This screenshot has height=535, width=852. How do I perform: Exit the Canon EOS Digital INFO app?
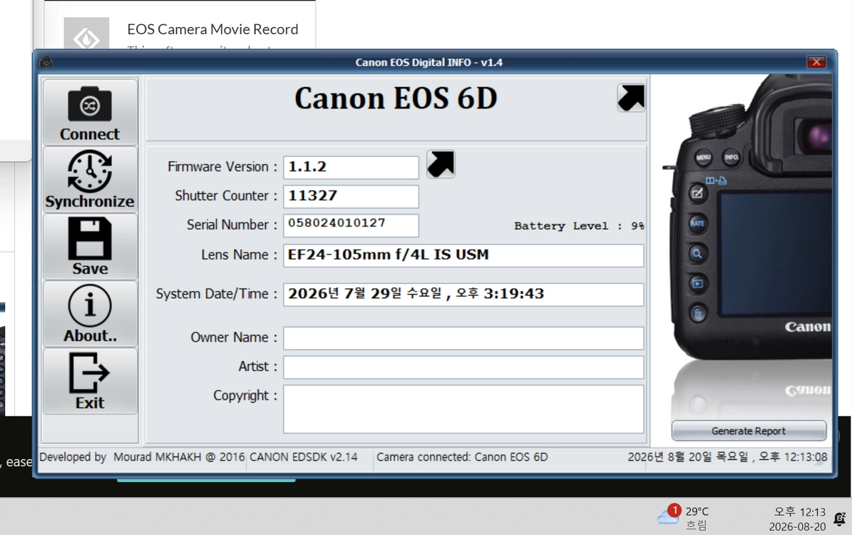click(91, 381)
